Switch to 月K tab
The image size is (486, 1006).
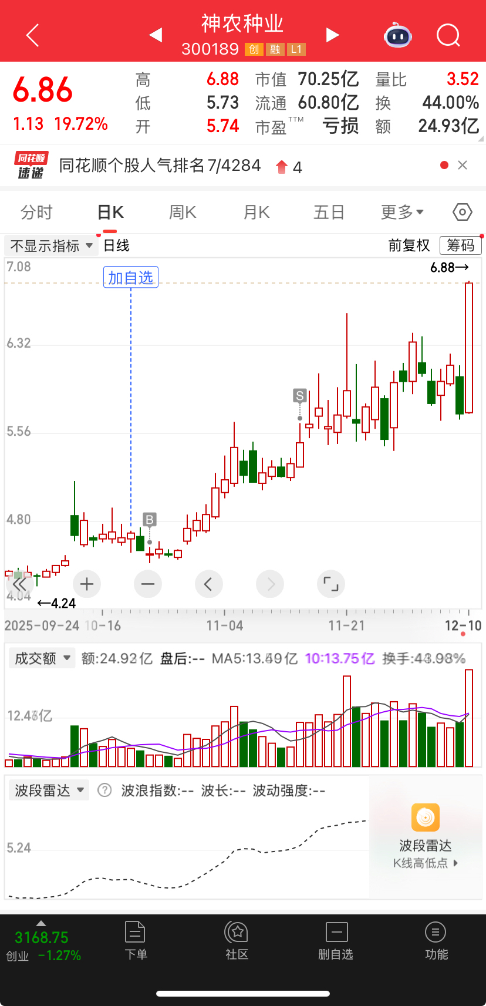click(x=256, y=212)
